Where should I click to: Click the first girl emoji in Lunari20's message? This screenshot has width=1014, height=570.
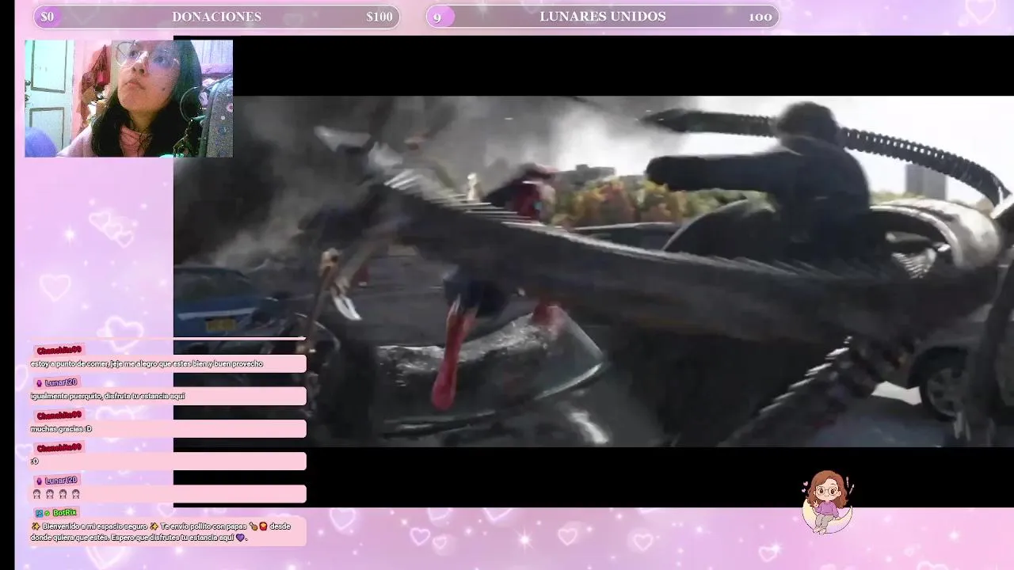[36, 494]
